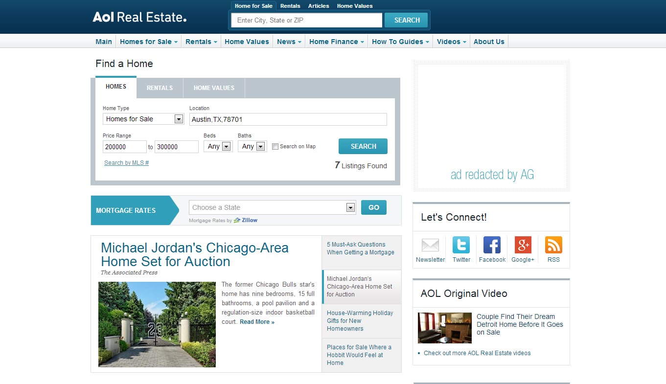The height and width of the screenshot is (384, 666).
Task: Open the Home Type dropdown
Action: click(143, 119)
